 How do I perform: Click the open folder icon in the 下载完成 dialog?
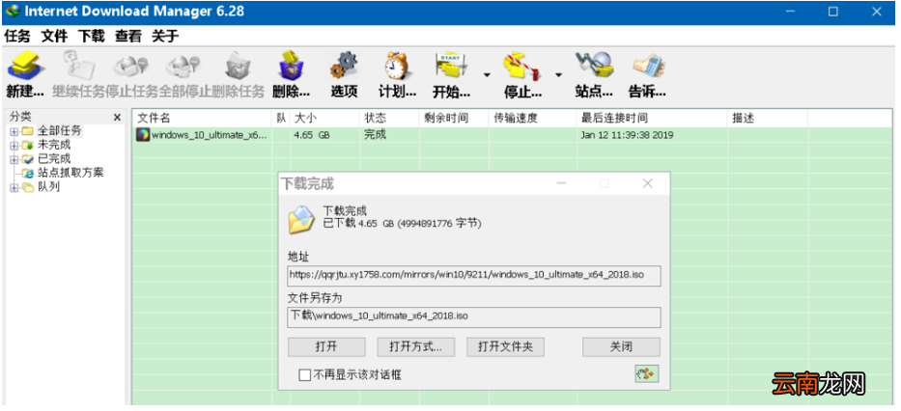tap(301, 219)
